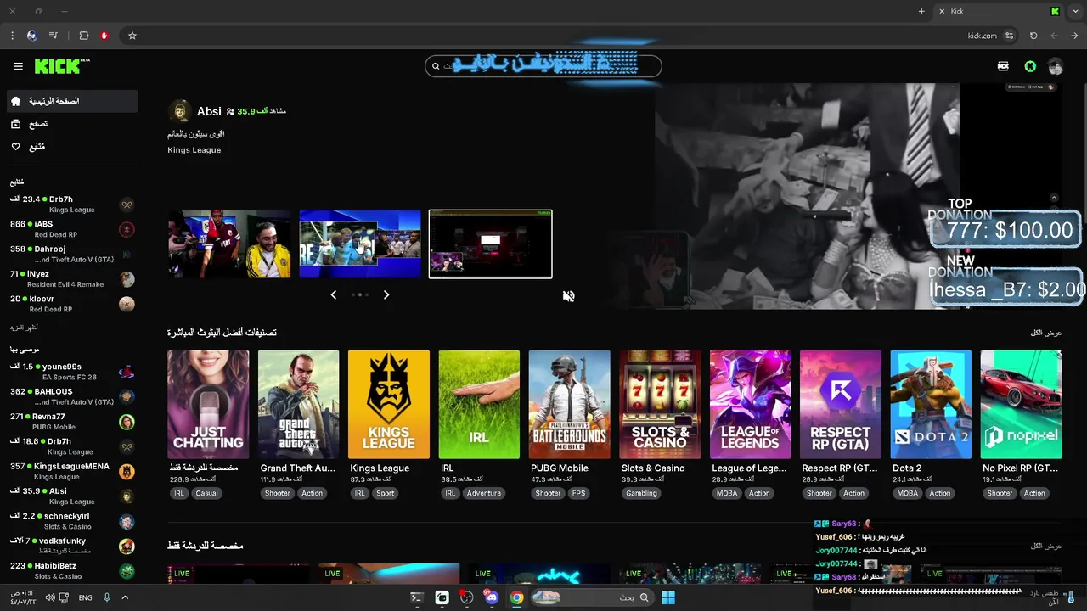Screen dimensions: 1087x611
Task: Open BAHLOUS recommended channel
Action: pyautogui.click(x=71, y=396)
